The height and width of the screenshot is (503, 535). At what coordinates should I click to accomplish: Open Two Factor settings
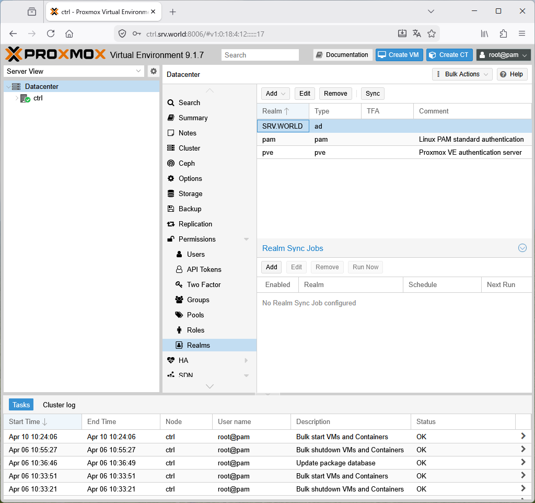[x=203, y=284]
